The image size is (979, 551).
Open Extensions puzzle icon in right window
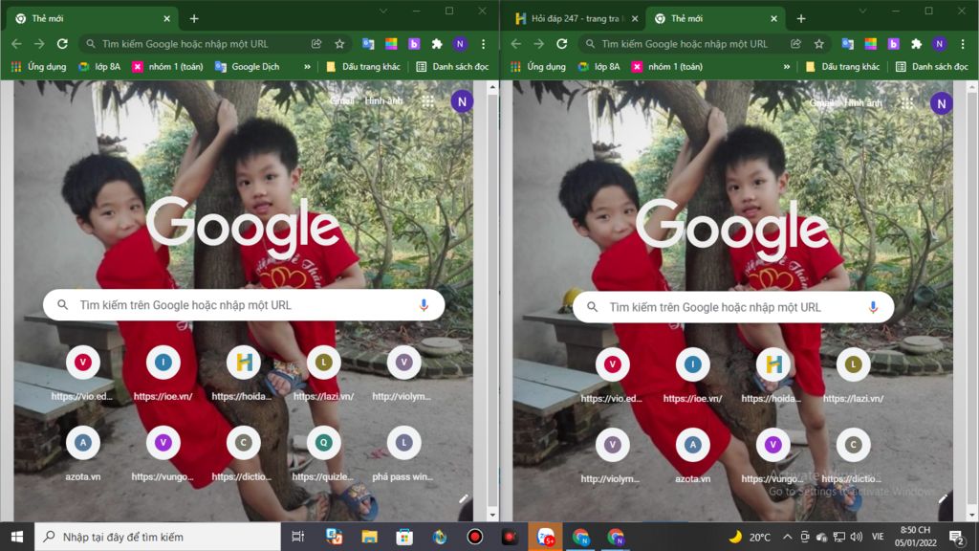click(916, 44)
